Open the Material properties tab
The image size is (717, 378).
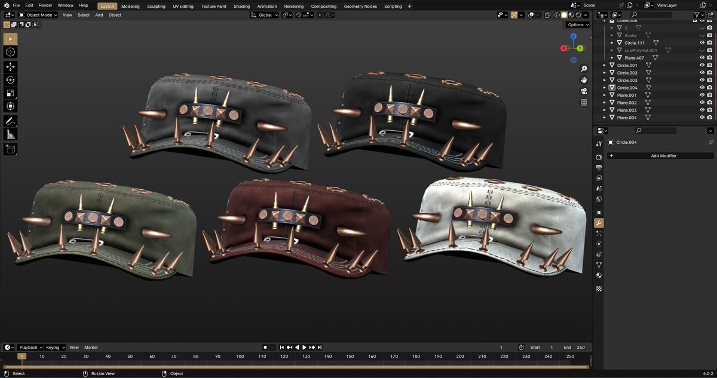599,275
